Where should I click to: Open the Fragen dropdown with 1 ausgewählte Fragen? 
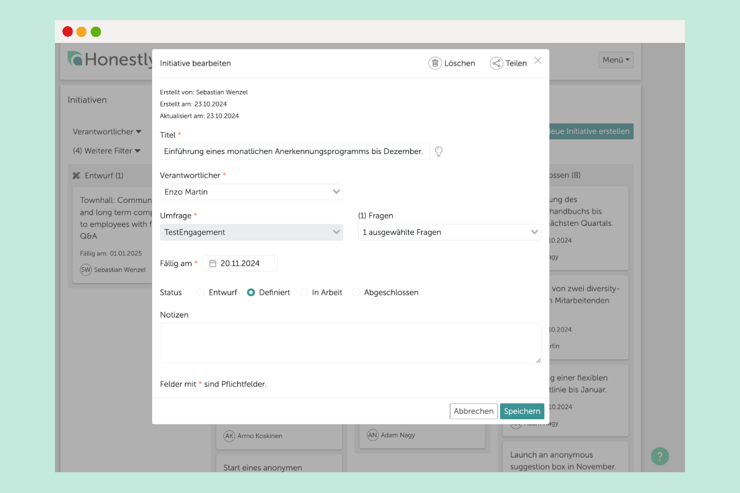pos(450,232)
